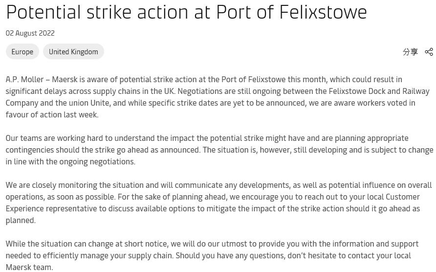Click "needed to efficiently manage your supply chain"
Screen dimensions: 436x272
[89, 255]
